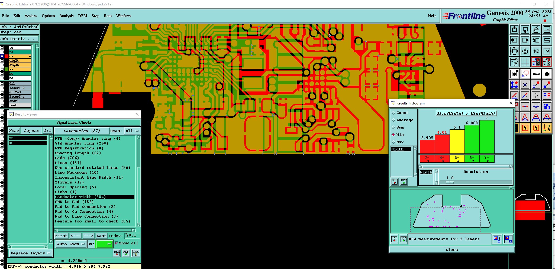Click the curved arrow rotate icon

click(x=536, y=96)
